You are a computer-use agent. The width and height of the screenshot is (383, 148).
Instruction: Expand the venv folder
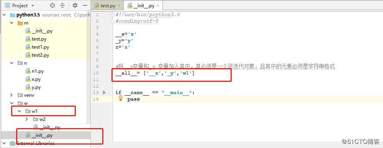pos(11,95)
